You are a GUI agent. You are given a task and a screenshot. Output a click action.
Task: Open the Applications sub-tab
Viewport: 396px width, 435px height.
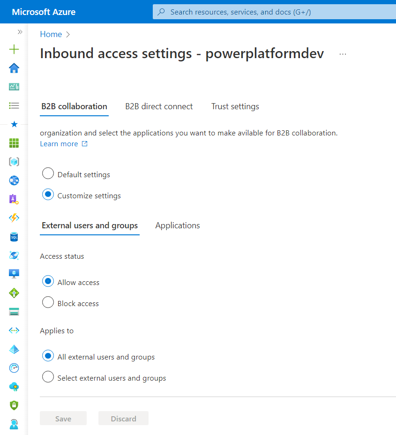178,225
